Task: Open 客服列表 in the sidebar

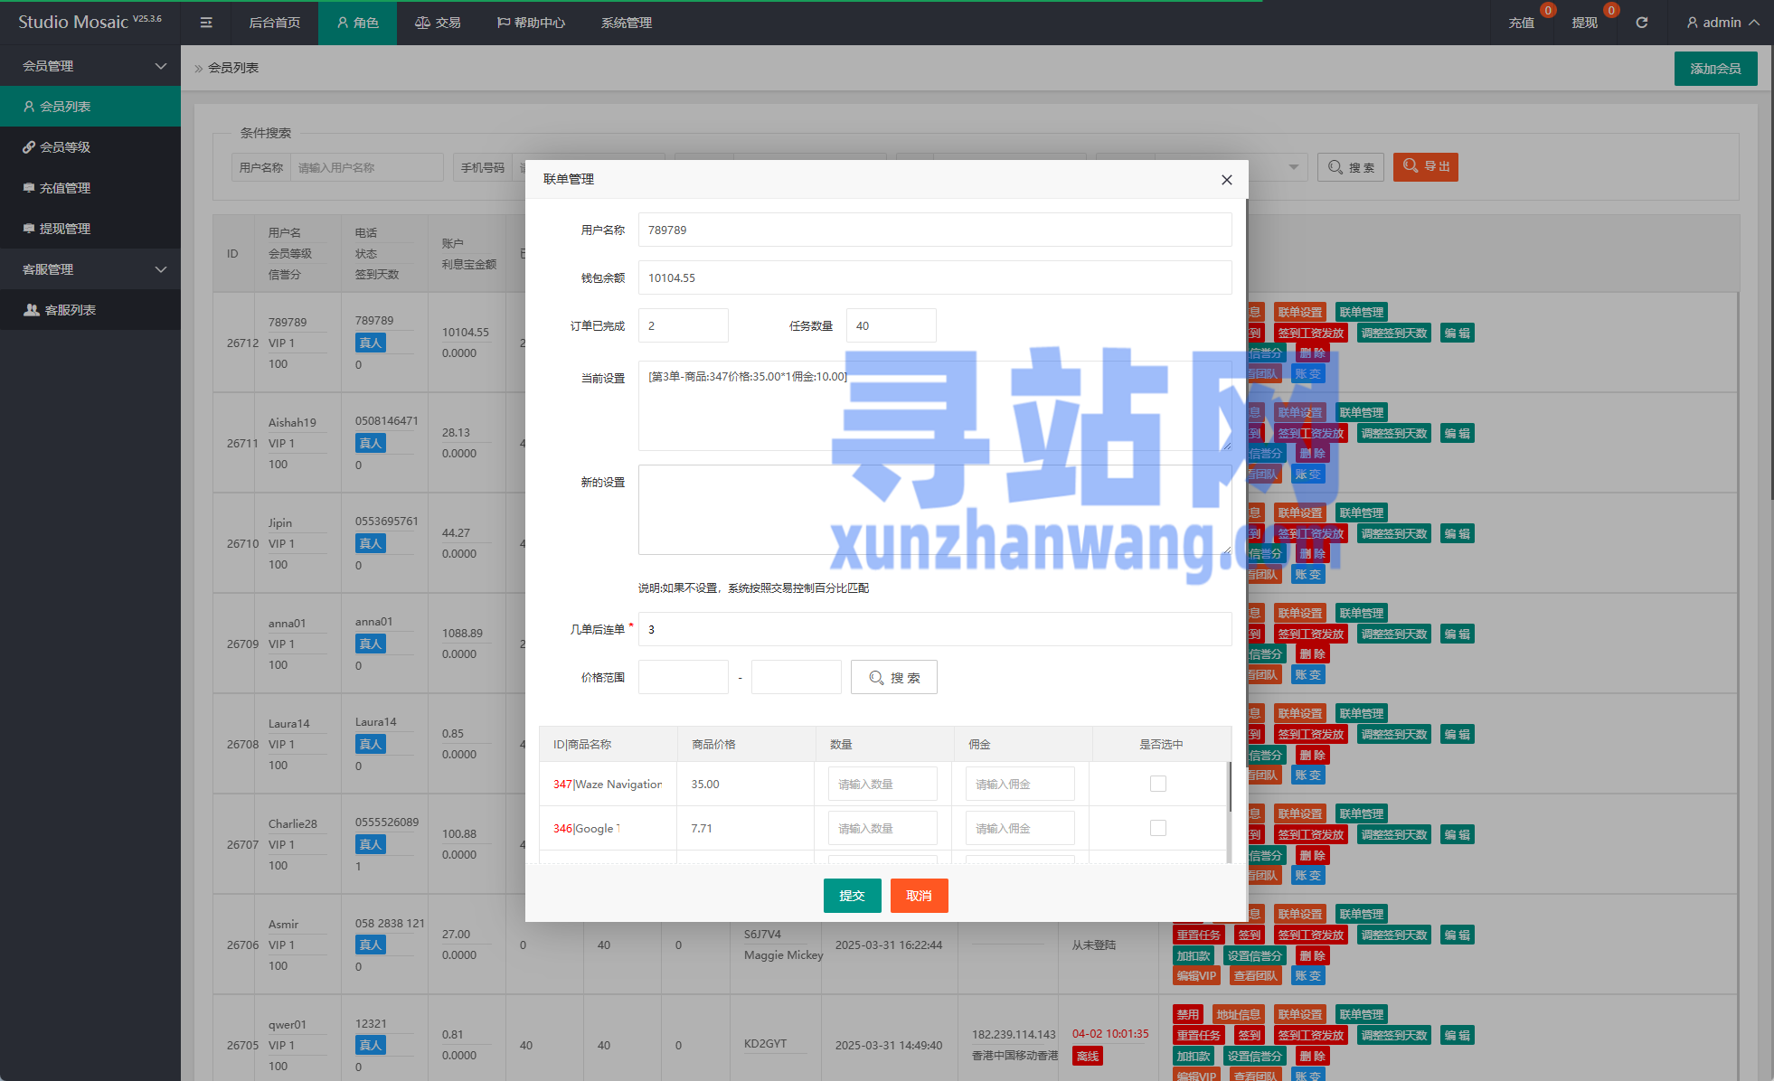Action: [x=90, y=310]
